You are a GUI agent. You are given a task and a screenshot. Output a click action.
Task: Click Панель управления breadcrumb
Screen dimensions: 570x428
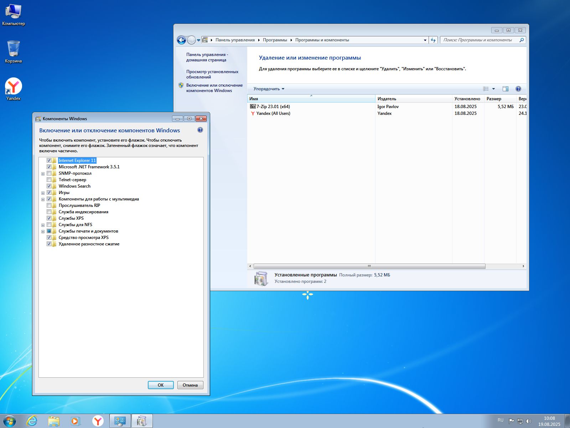[235, 40]
